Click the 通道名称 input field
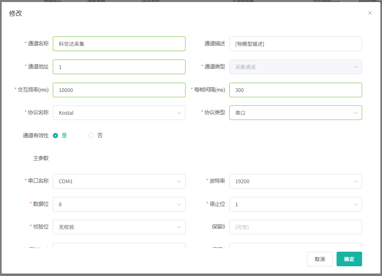 (x=119, y=44)
